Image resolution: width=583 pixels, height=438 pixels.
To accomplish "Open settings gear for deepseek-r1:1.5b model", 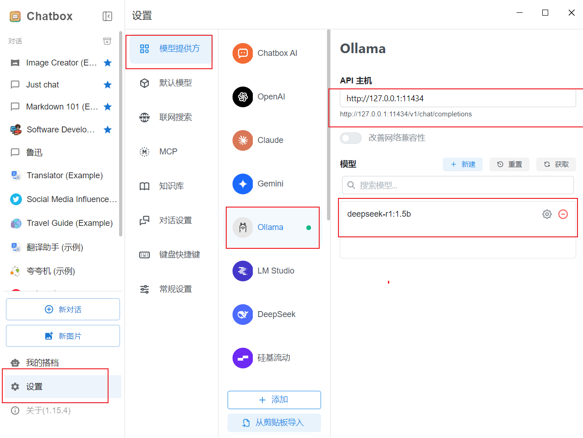I will (547, 214).
